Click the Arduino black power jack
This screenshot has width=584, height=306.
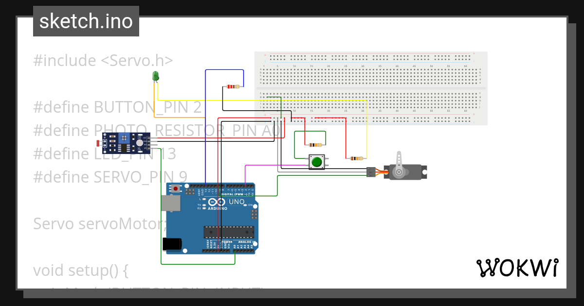pos(172,243)
